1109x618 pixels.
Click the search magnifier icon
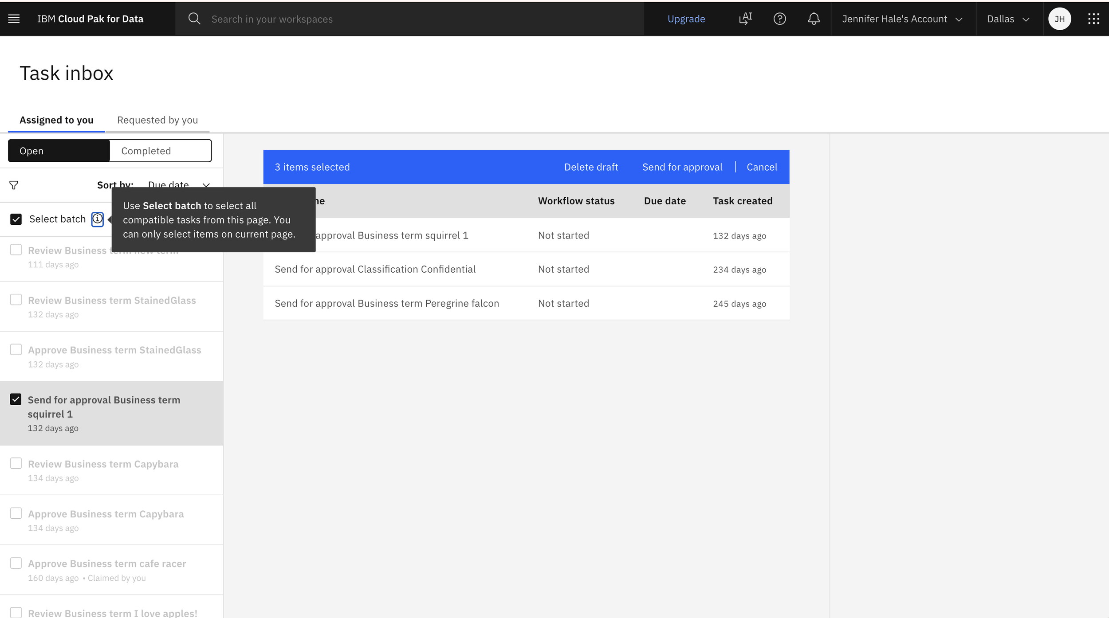(194, 19)
